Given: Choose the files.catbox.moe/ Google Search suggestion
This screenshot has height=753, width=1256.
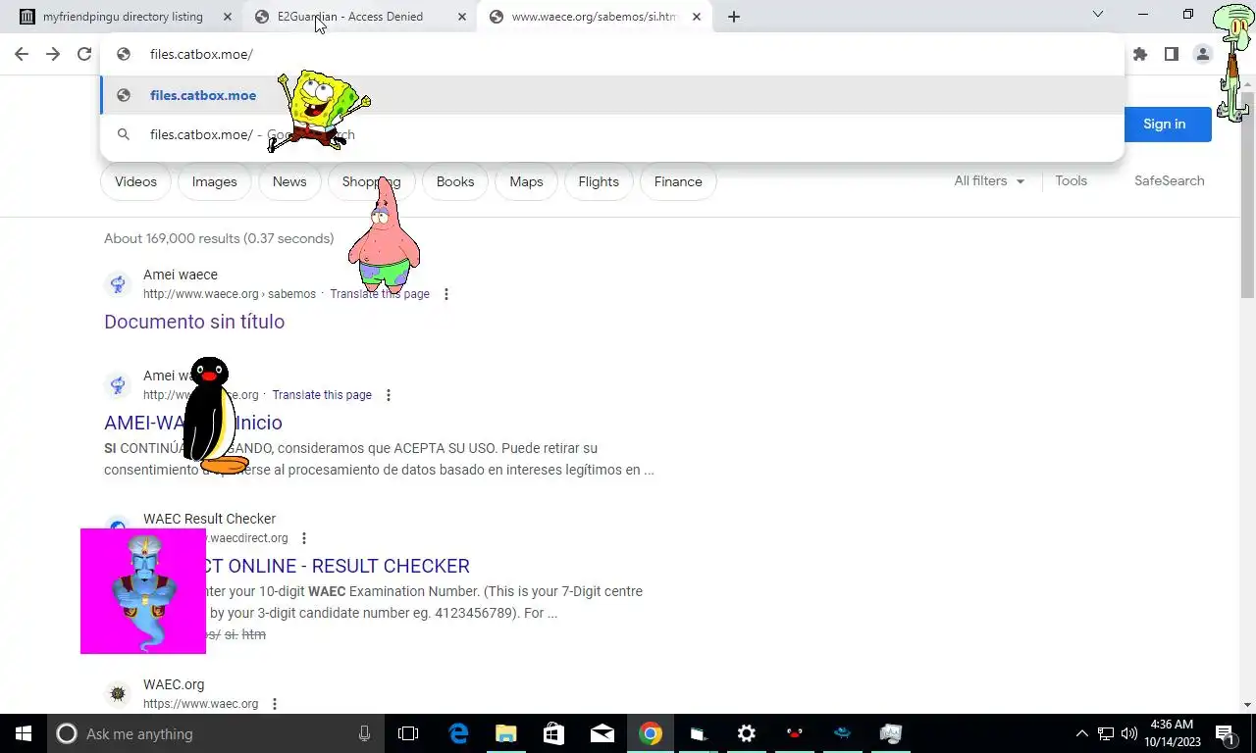Looking at the screenshot, I should pos(612,134).
